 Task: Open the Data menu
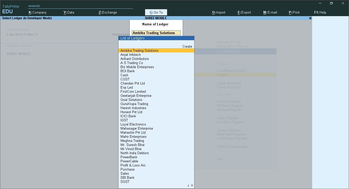(69, 12)
